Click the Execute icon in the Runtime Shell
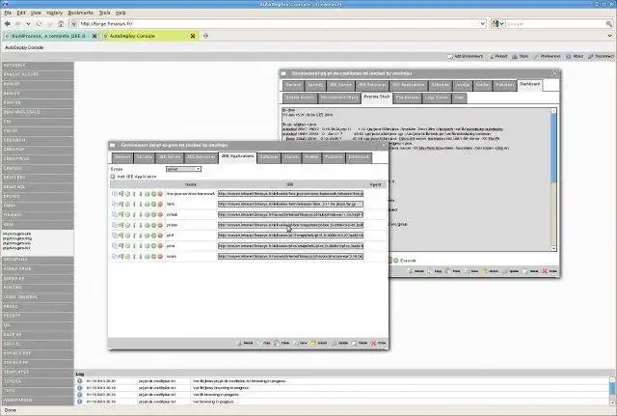 point(395,261)
